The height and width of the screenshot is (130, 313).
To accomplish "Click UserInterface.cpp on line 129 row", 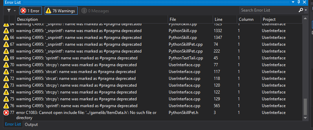I will 185,99.
